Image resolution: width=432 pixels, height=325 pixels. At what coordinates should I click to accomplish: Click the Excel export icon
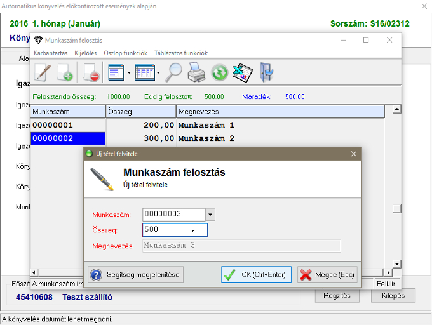coord(242,73)
